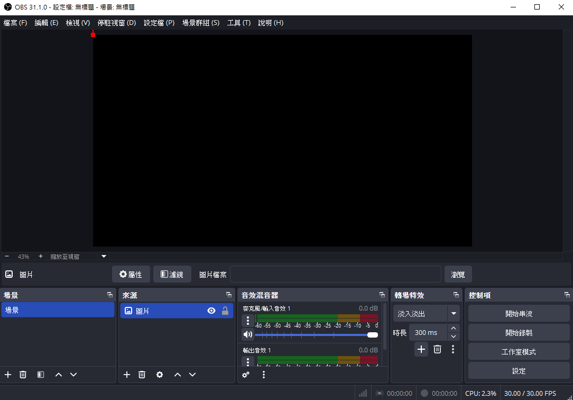Click the recording timer circle icon
Viewport: 573px width, 400px height.
pyautogui.click(x=424, y=393)
